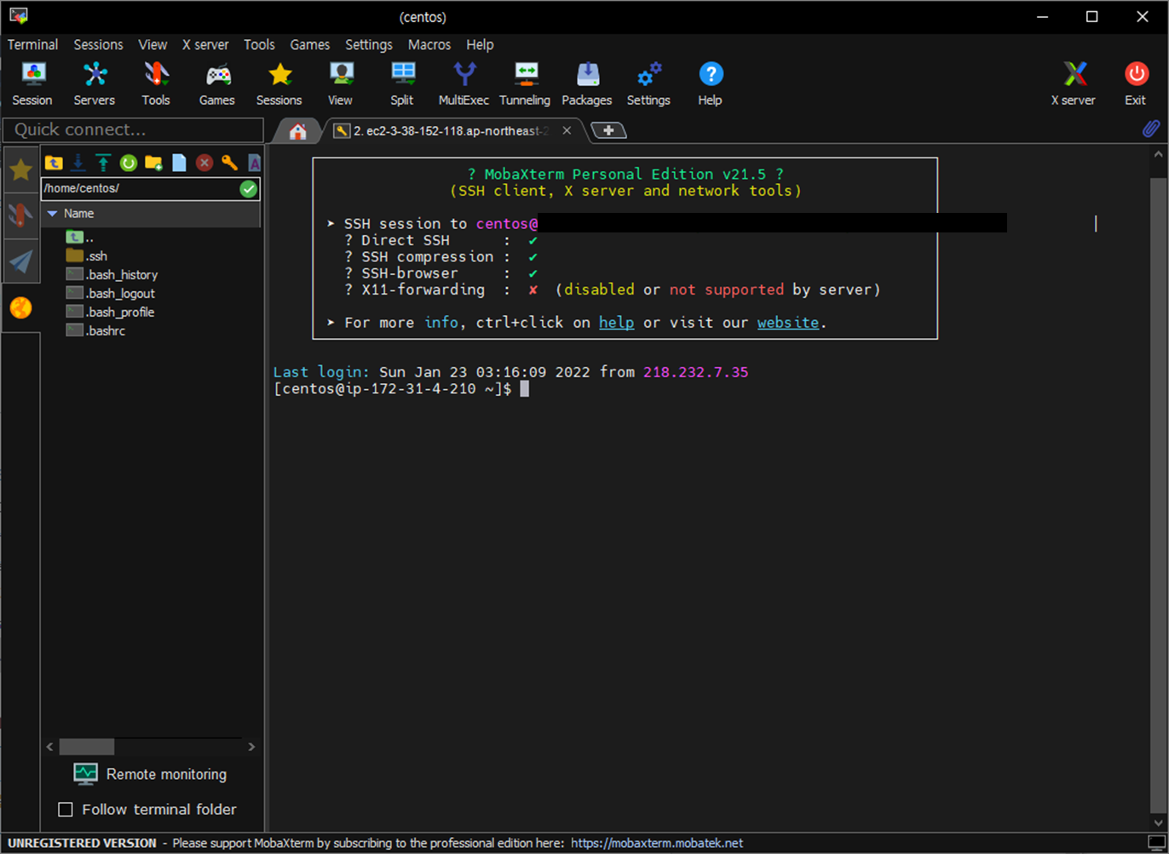Open the Tunneling toolbar icon
The image size is (1169, 854).
pos(525,83)
